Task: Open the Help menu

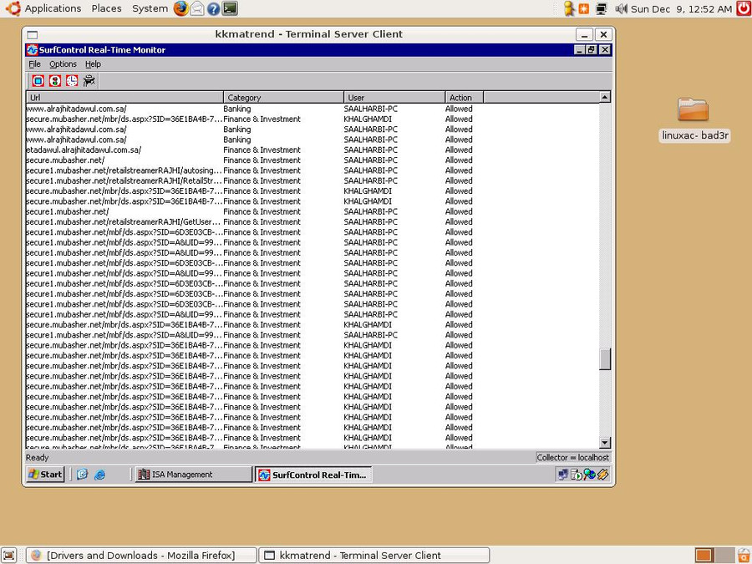Action: coord(93,64)
